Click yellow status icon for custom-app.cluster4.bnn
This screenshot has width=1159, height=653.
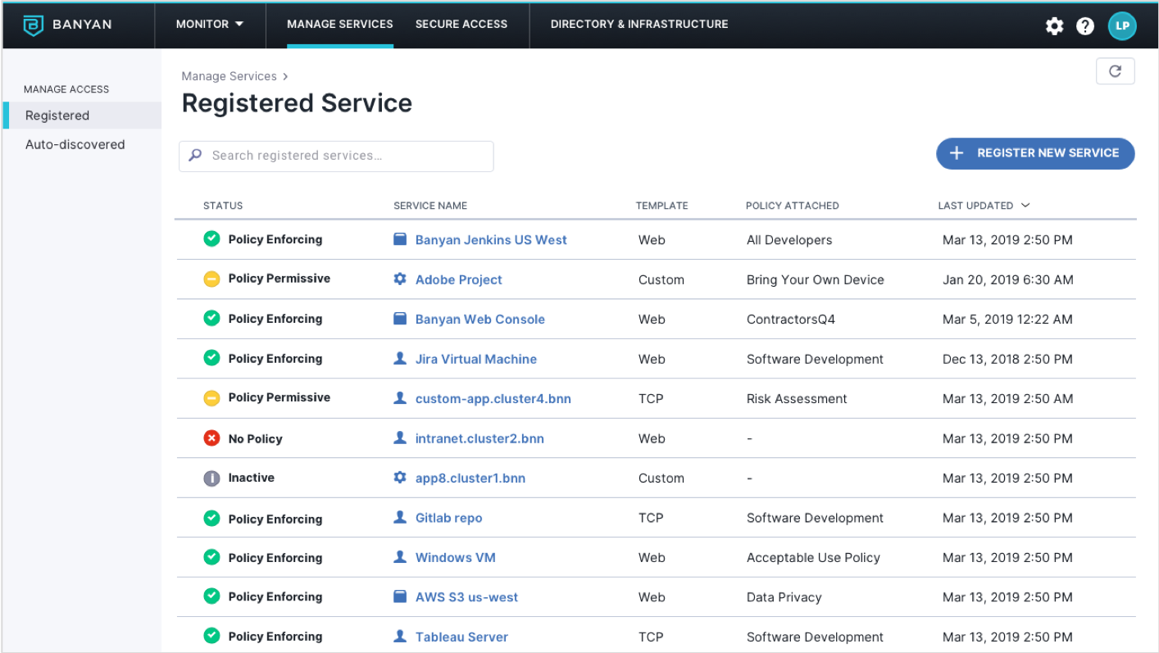(211, 397)
